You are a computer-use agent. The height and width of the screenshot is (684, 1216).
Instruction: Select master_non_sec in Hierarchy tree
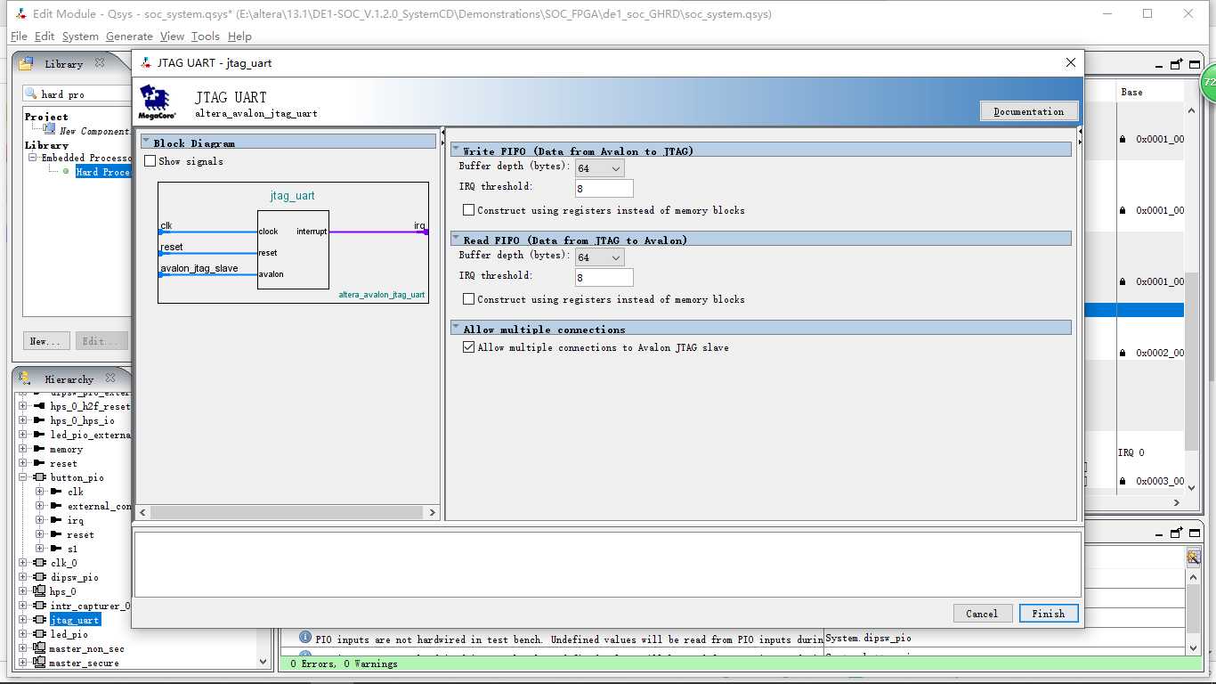tap(87, 648)
